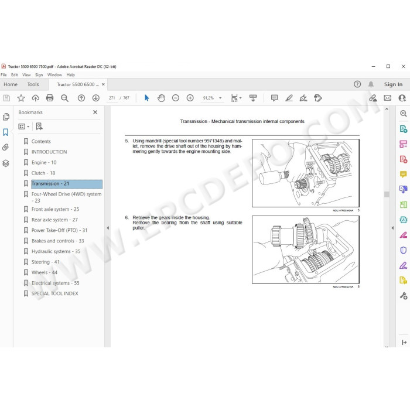Open the View menu
Viewport: 410px width, 410px height.
[26, 75]
